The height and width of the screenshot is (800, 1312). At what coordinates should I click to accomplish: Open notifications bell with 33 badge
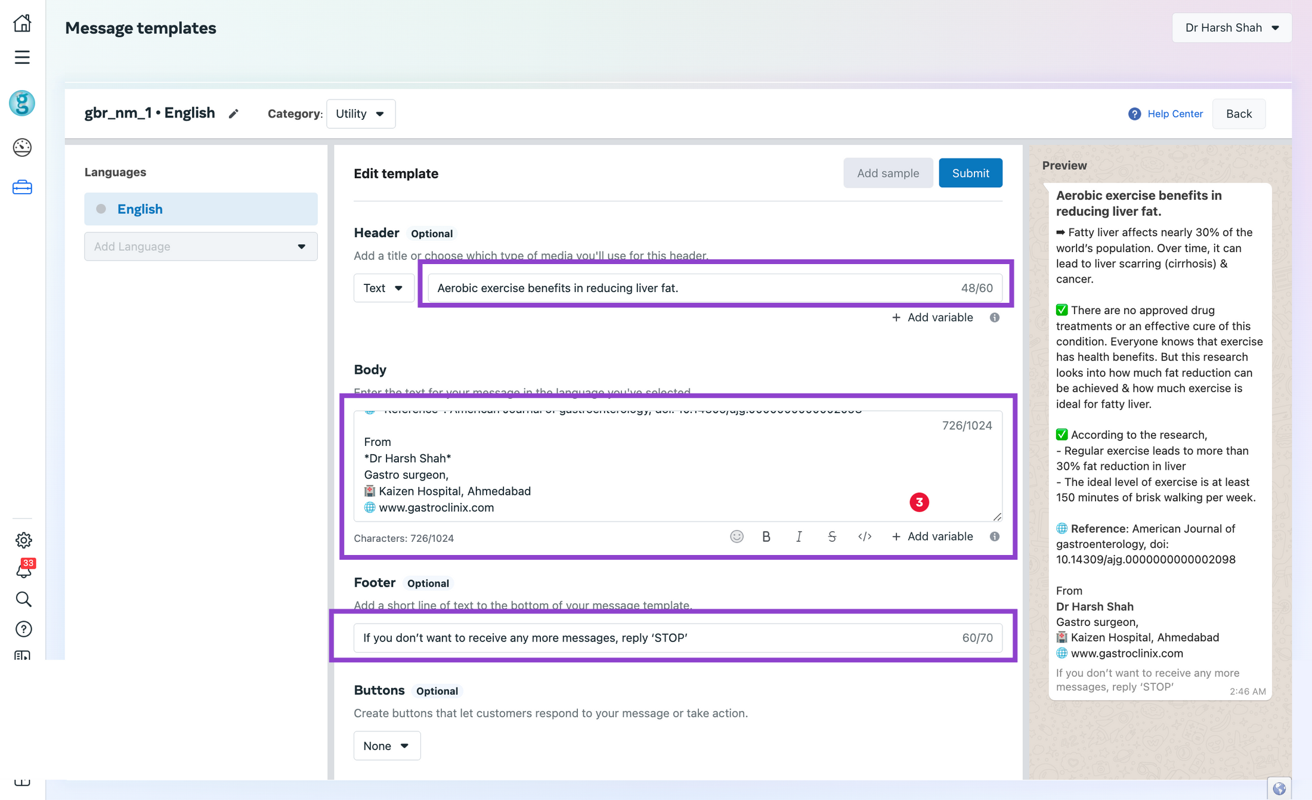(23, 570)
